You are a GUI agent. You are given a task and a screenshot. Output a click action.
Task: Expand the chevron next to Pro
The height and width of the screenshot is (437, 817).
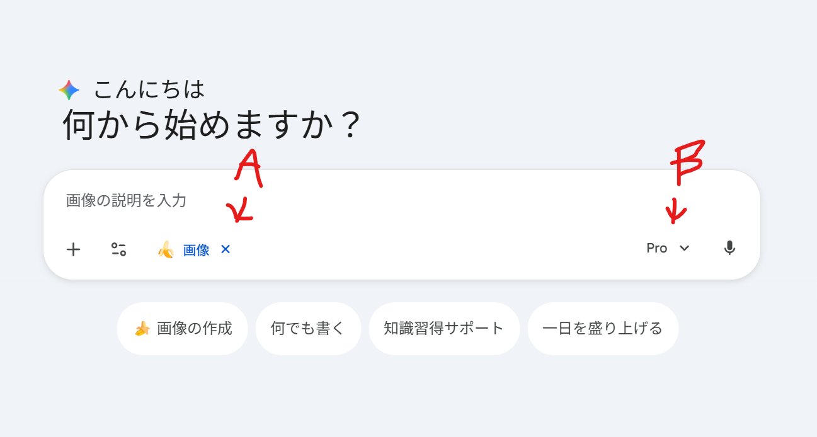685,248
